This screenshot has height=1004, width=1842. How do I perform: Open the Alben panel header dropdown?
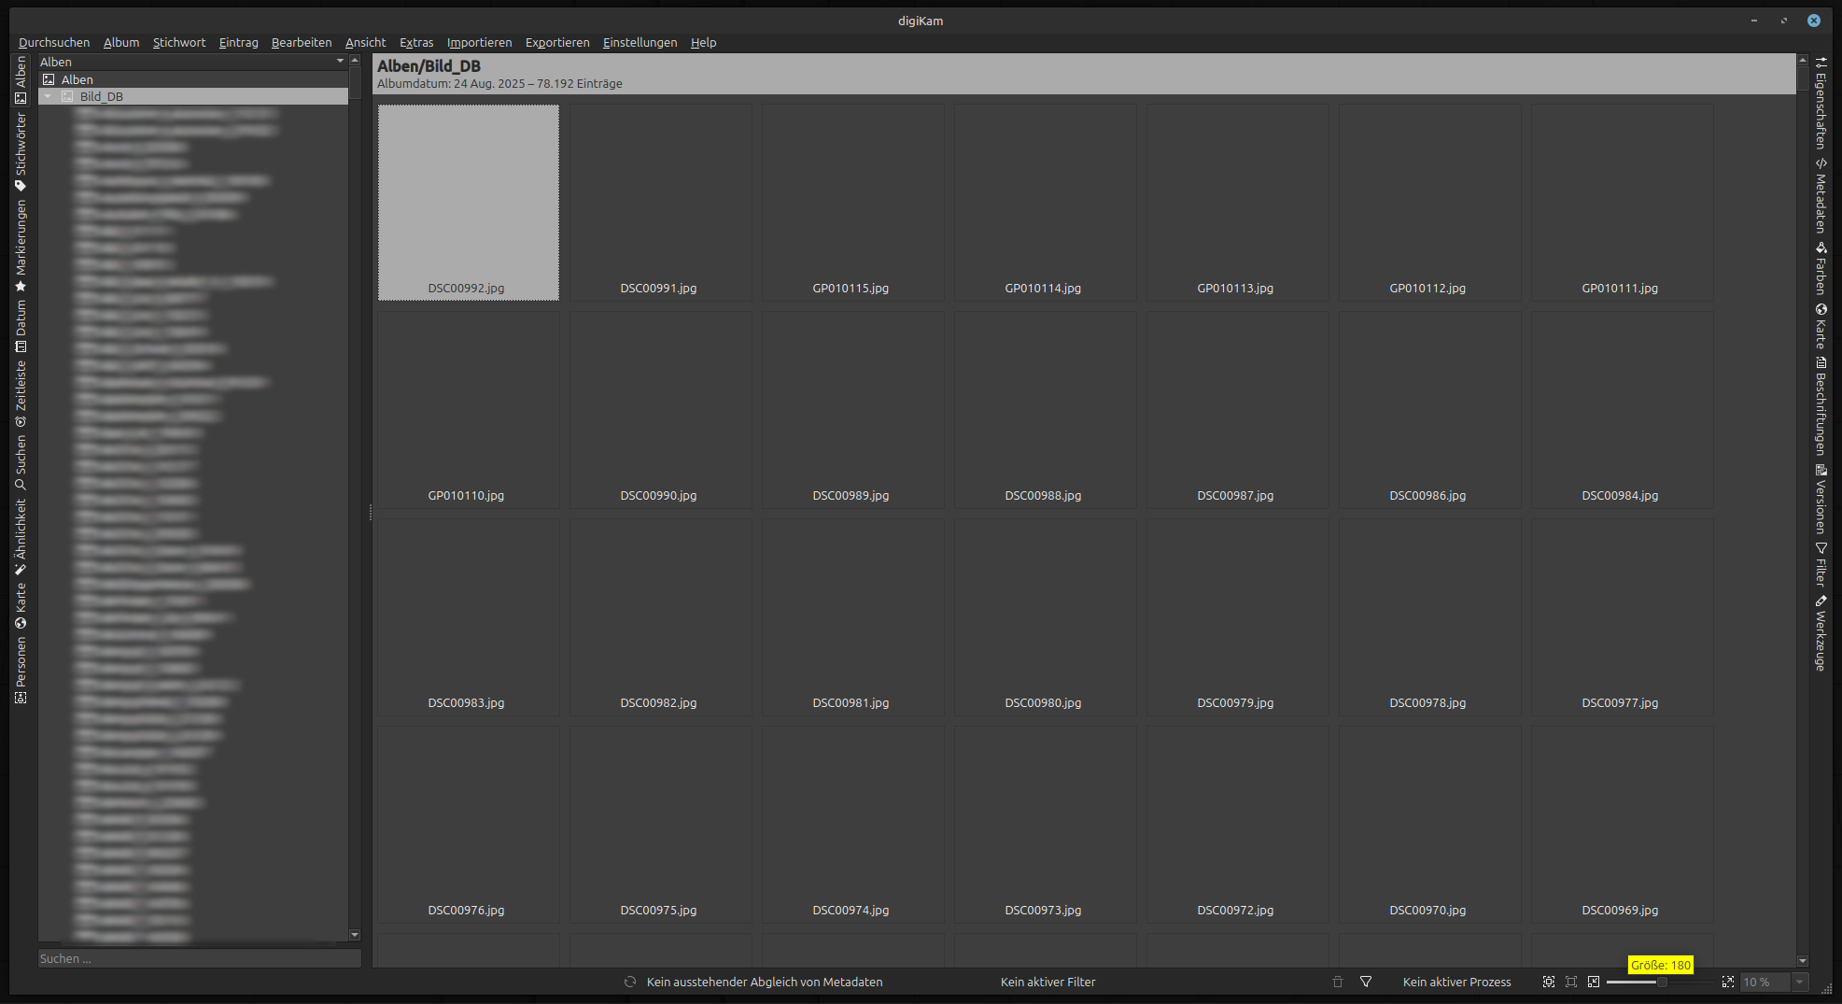[x=340, y=62]
